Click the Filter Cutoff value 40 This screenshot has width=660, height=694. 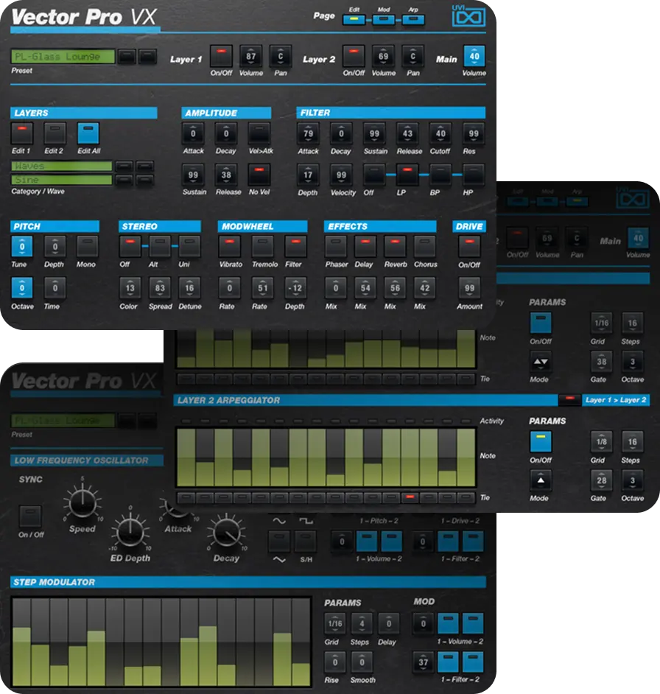440,133
